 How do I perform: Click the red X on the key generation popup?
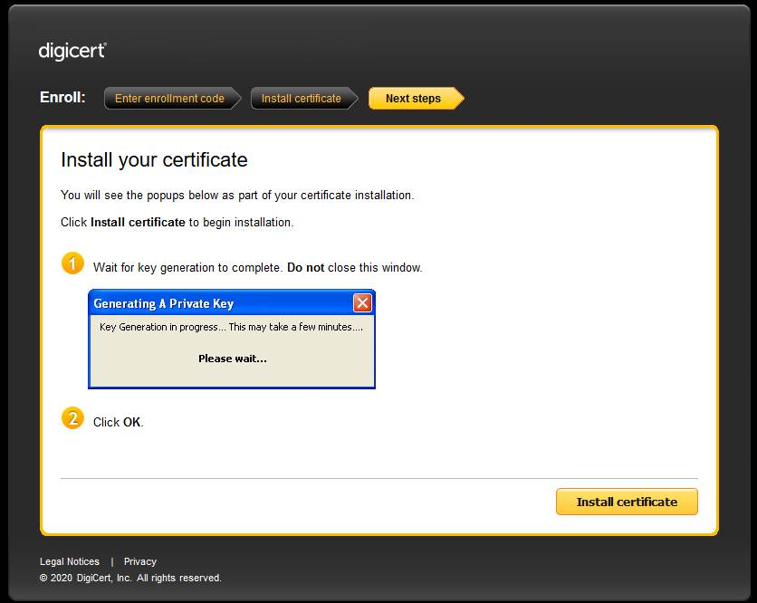(x=361, y=303)
